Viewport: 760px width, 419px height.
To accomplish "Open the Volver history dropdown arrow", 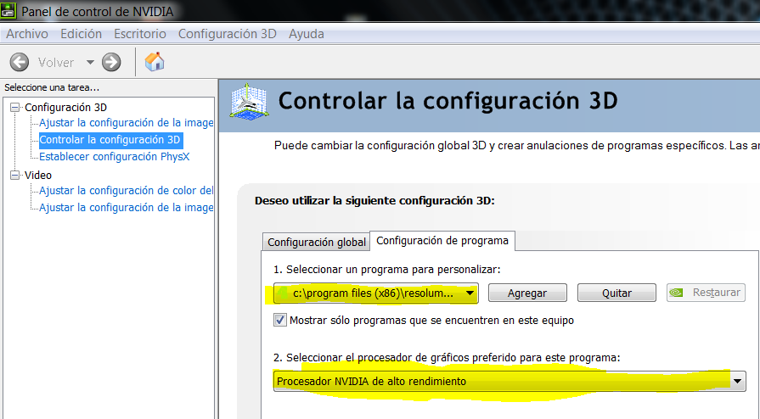I will point(91,62).
